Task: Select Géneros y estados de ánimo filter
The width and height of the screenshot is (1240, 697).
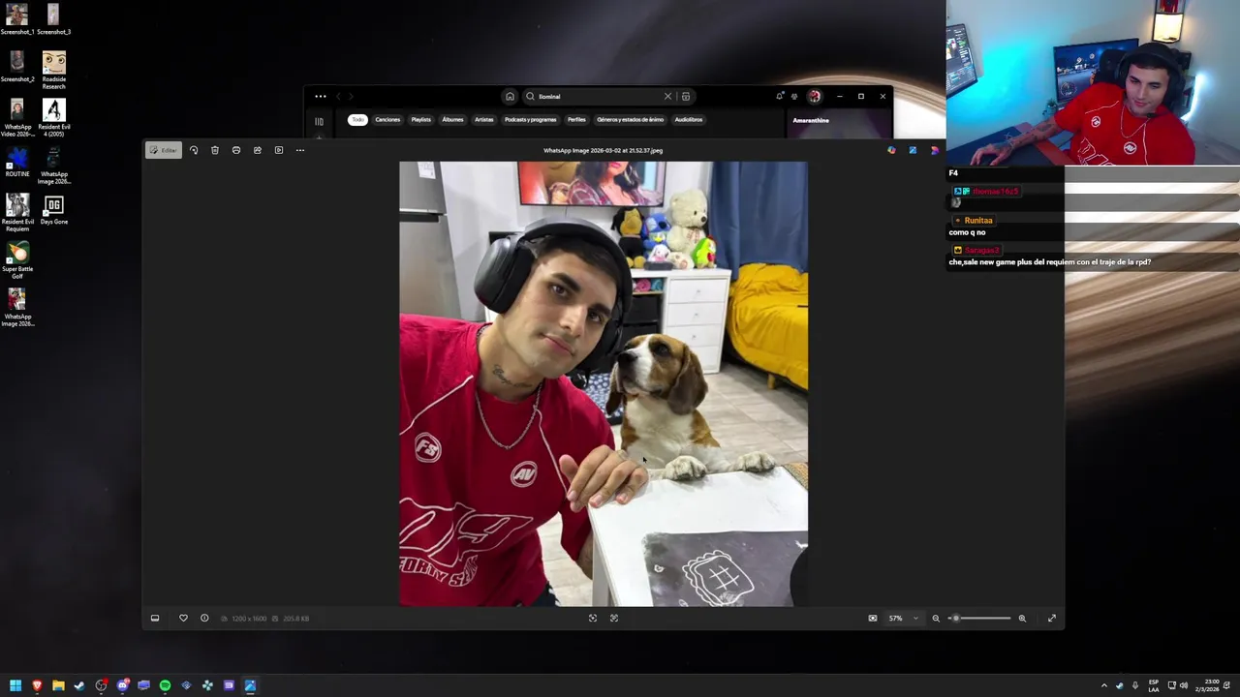Action: 631,119
